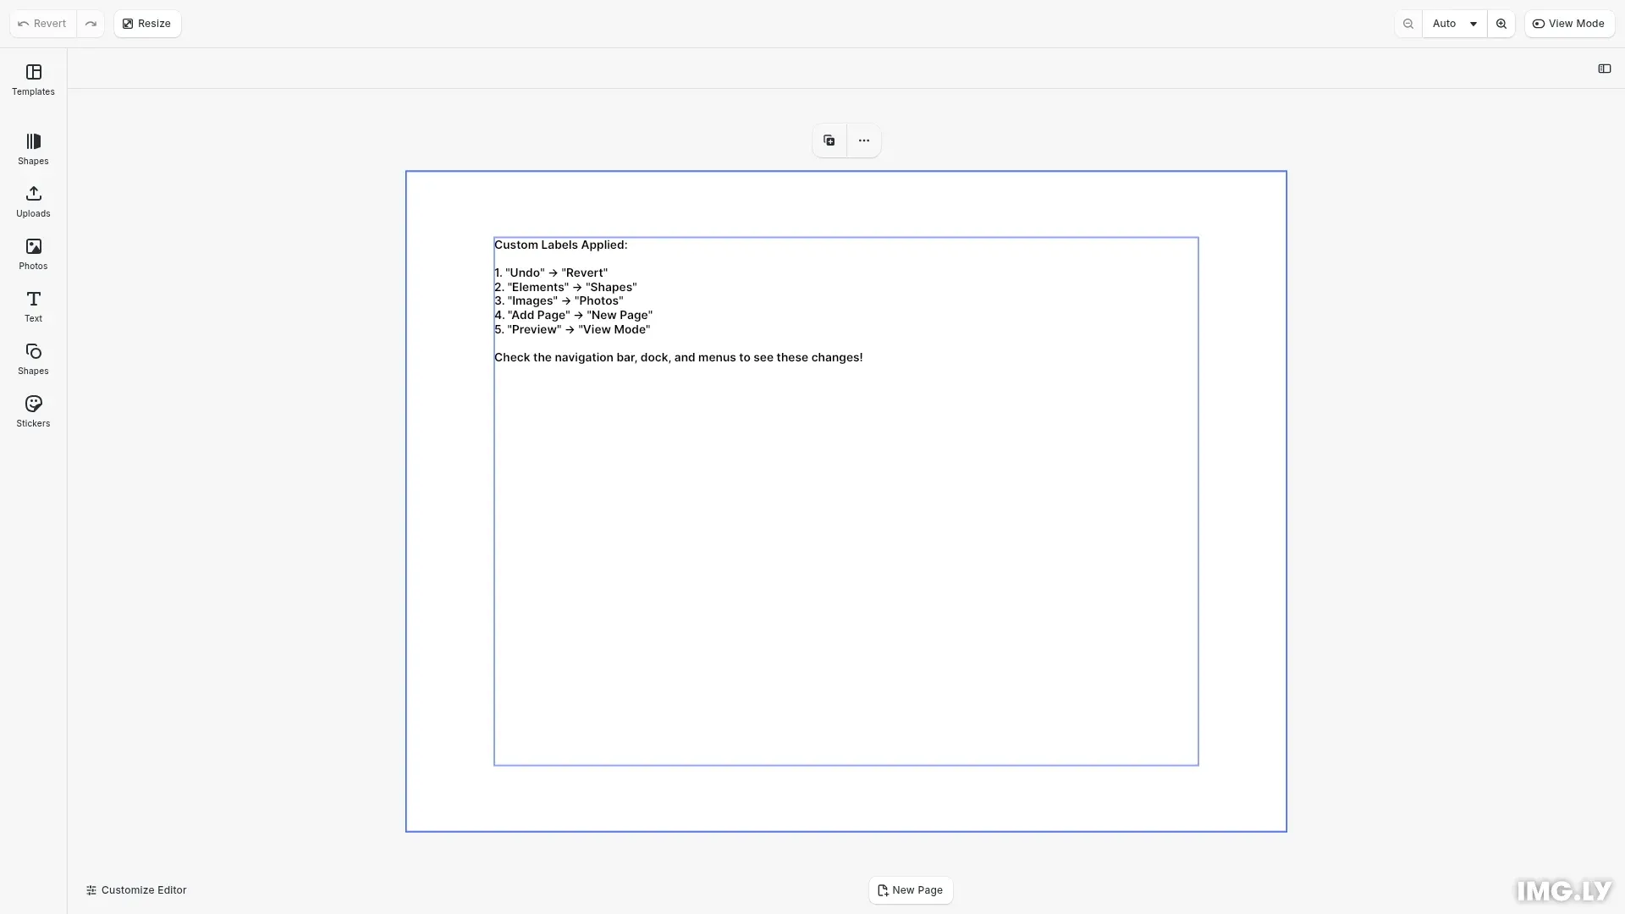The image size is (1625, 914).
Task: Open the Stickers panel
Action: click(32, 411)
